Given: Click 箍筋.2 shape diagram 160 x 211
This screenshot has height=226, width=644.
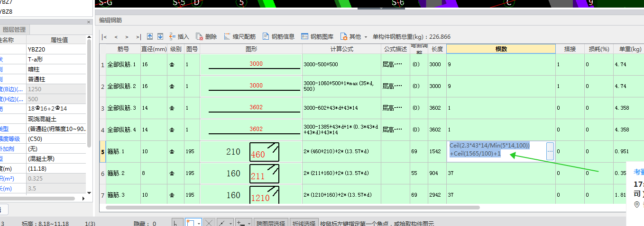Looking at the screenshot, I should 251,174.
